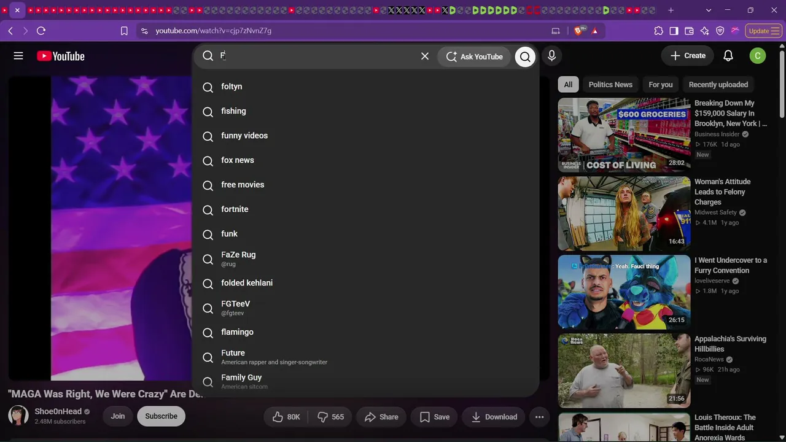Screen dimensions: 786x442
Task: Go back to the previous page
Action: coord(10,31)
